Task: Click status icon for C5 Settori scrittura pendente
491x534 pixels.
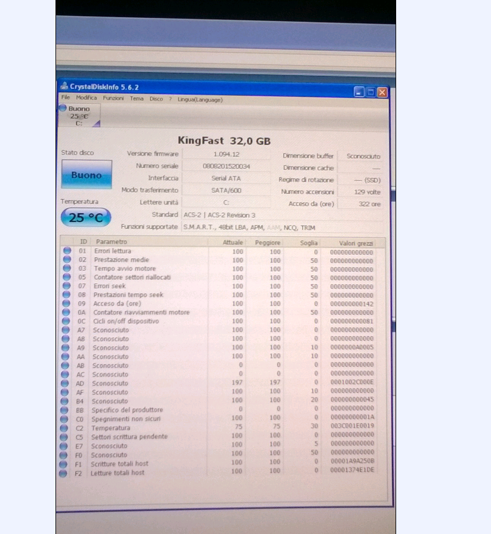Action: (64, 437)
